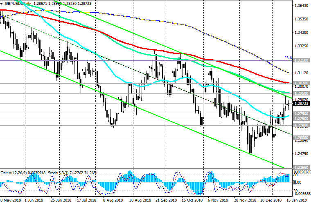Click the 15 Oct 2018 date on time axis
Image resolution: width=311 pixels, height=204 pixels.
point(193,201)
